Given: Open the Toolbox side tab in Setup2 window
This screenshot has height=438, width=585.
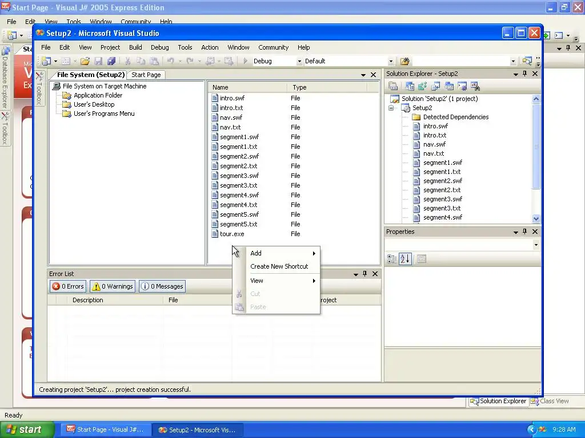Looking at the screenshot, I should 39,88.
